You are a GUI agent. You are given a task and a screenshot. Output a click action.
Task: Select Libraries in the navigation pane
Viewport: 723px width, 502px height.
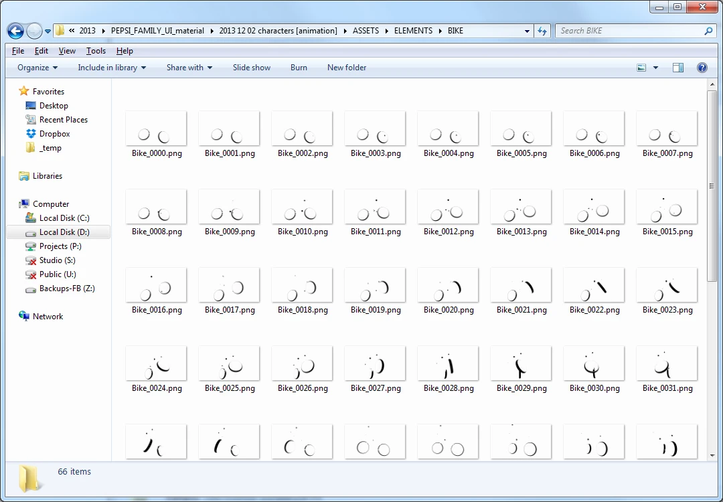coord(41,175)
